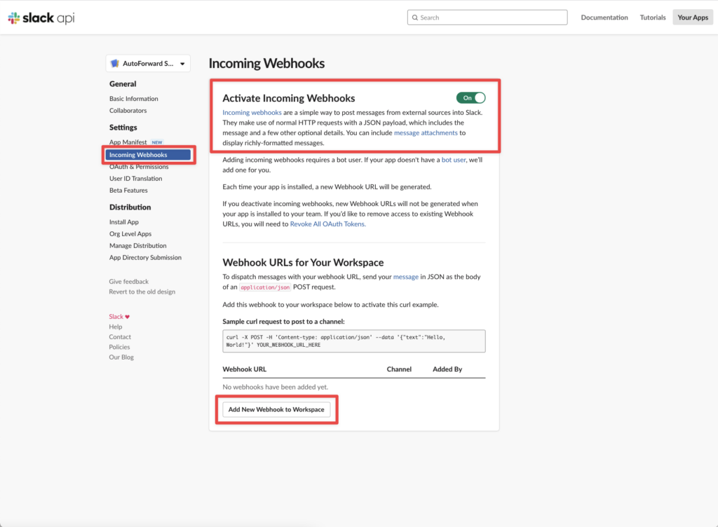Open User ID Translation page
Viewport: 718px width, 527px height.
pyautogui.click(x=135, y=179)
